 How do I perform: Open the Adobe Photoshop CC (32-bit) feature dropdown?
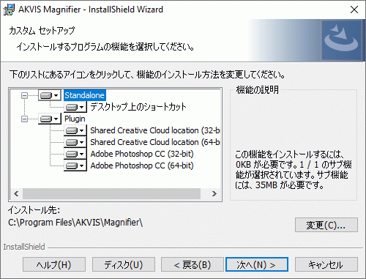[75, 154]
